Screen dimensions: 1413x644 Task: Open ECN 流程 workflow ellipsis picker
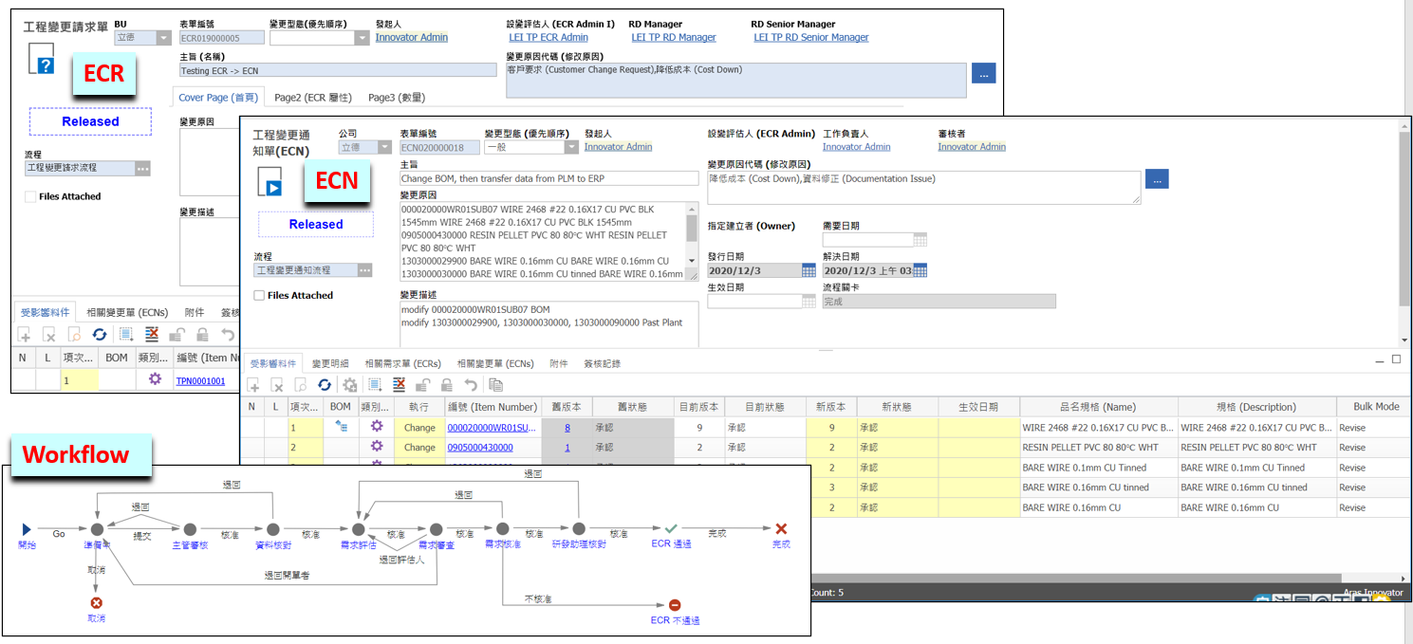[x=364, y=270]
